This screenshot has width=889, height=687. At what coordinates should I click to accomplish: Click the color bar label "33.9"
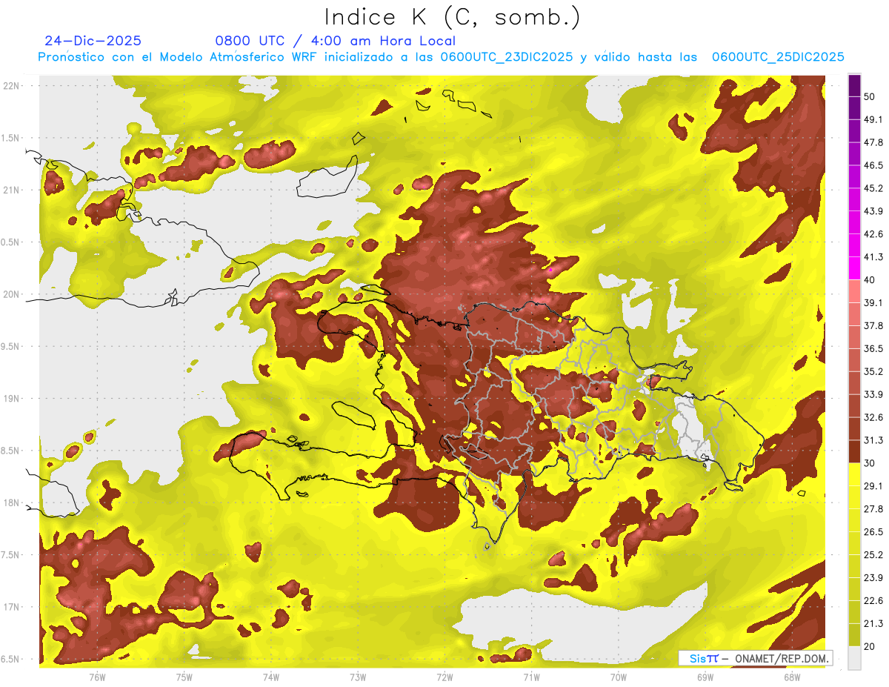click(x=873, y=394)
